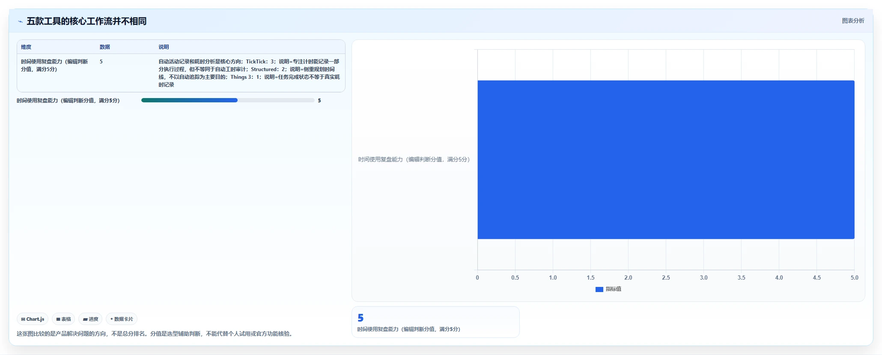Viewport: 882px width, 355px height.
Task: Click the chart y-axis label 时间使用复盘能力
Action: (x=414, y=159)
